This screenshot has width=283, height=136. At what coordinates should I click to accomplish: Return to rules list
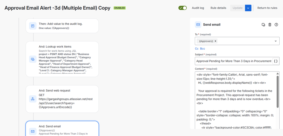click(267, 8)
